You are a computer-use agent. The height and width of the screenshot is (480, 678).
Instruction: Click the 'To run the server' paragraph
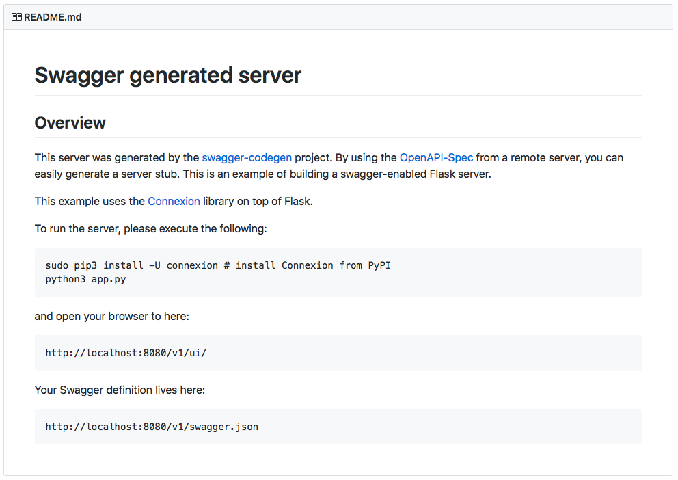point(150,229)
